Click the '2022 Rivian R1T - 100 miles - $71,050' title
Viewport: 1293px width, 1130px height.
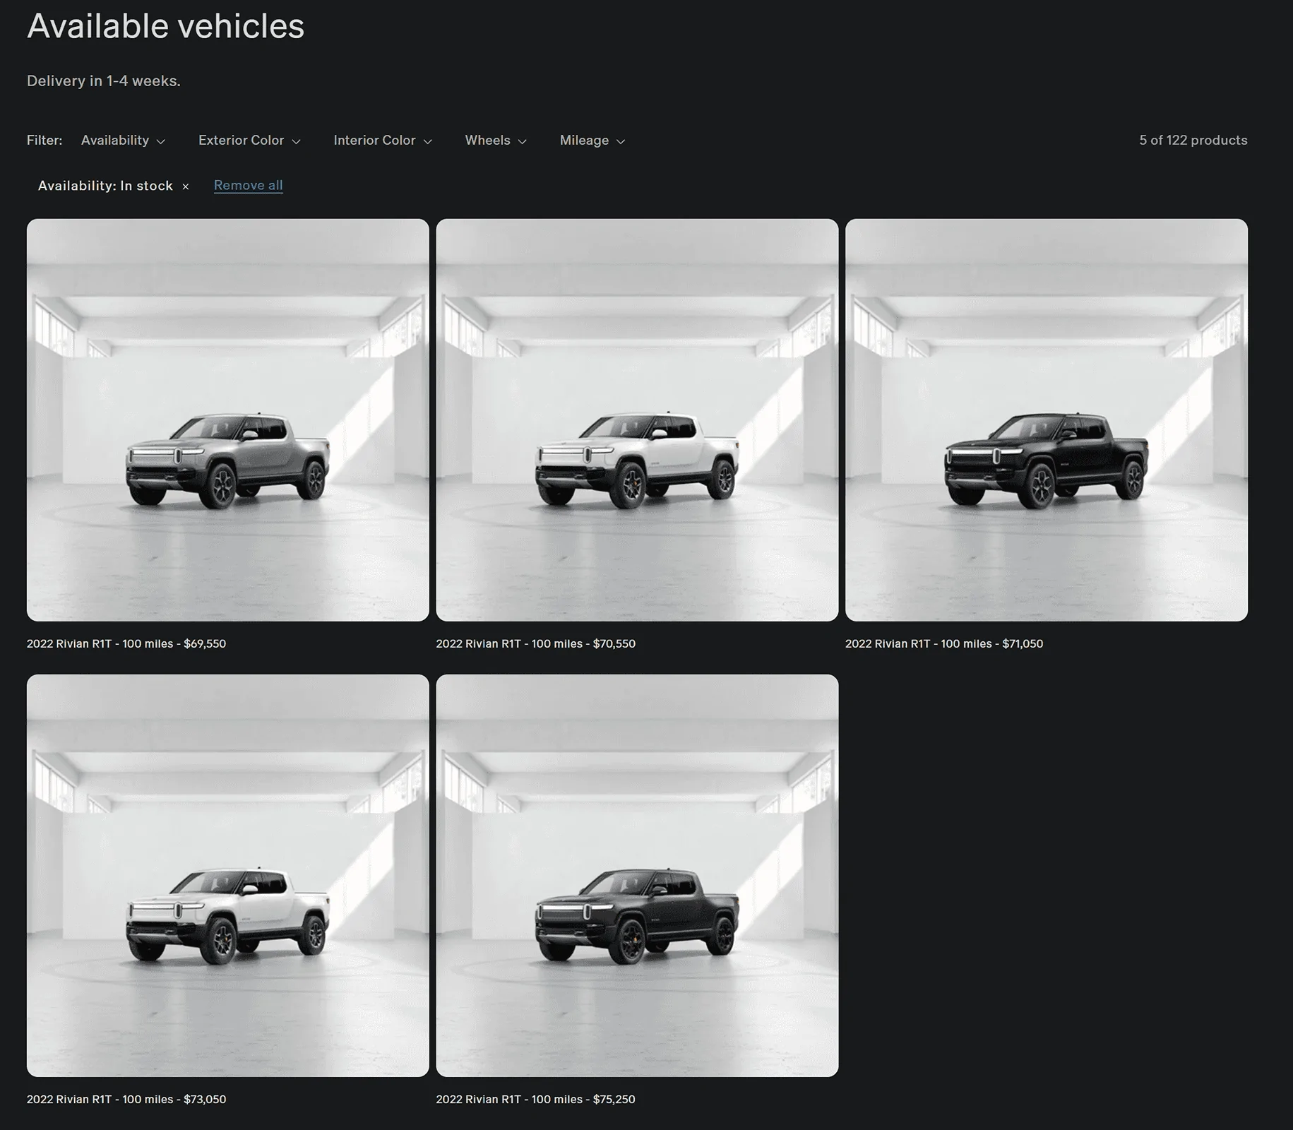point(944,643)
